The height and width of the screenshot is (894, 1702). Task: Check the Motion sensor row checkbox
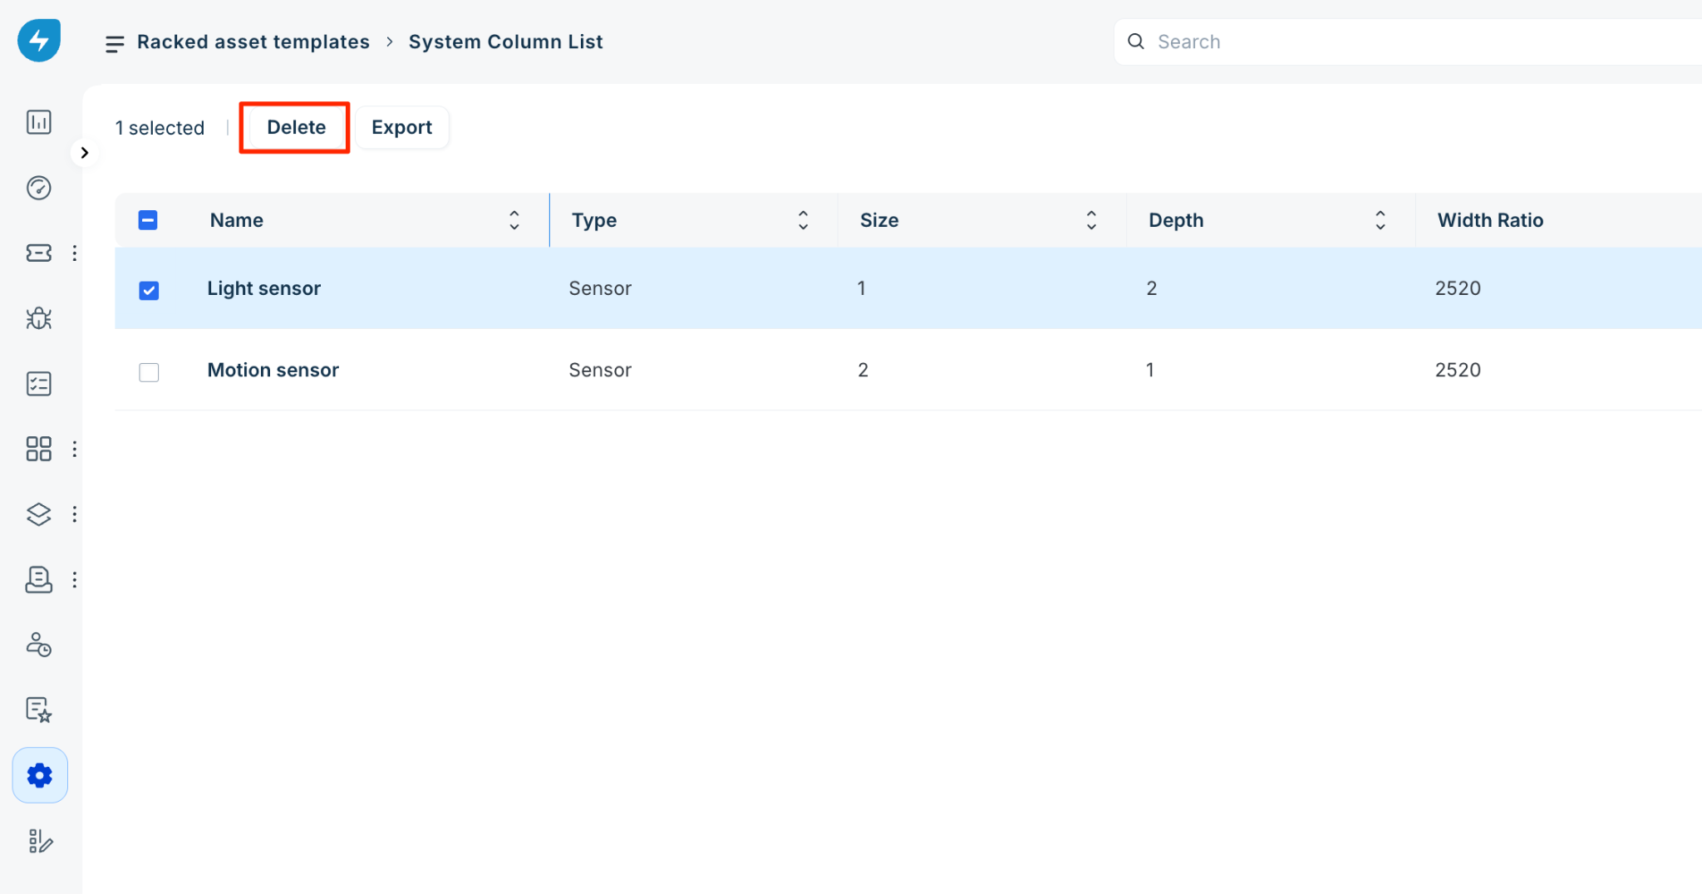click(149, 371)
